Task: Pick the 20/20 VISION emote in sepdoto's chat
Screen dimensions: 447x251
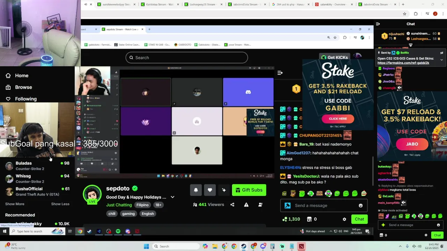Action: click(319, 193)
